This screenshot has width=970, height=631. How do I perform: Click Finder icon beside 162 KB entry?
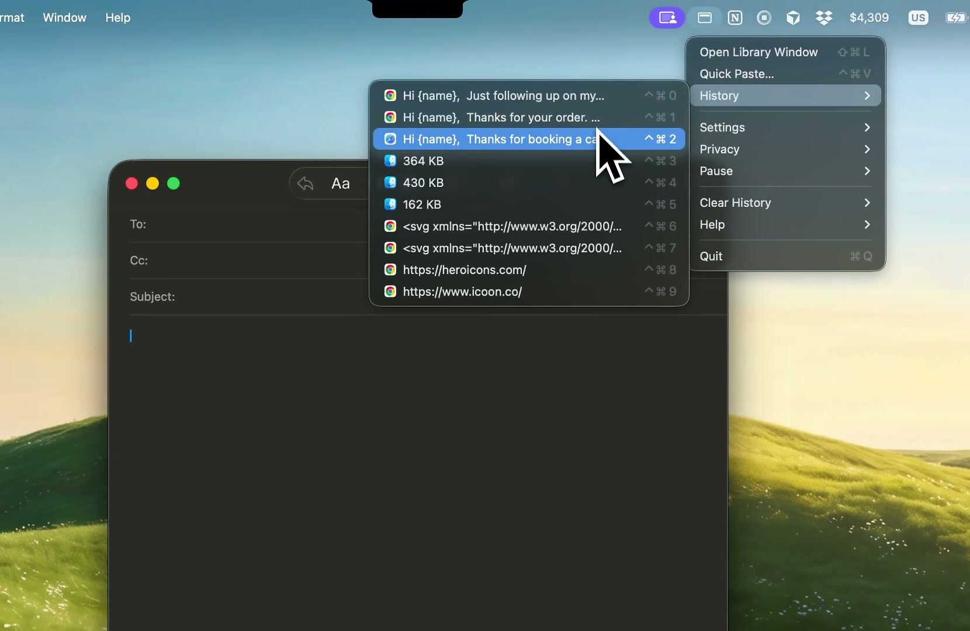coord(390,204)
